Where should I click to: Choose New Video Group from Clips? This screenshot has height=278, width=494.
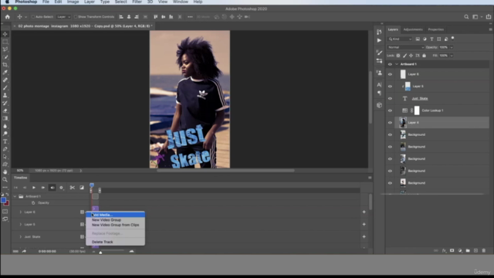click(x=116, y=225)
